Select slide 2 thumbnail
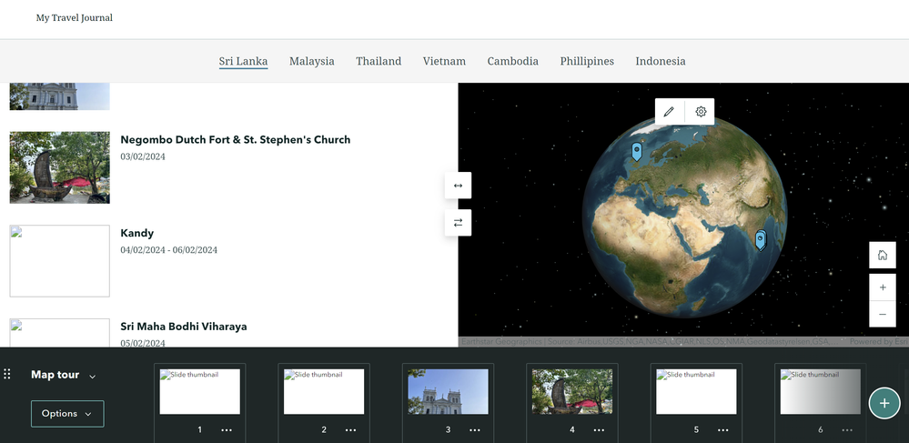This screenshot has width=909, height=443. 324,391
